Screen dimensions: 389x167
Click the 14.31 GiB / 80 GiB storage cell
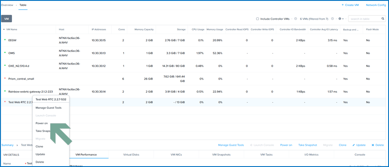pyautogui.click(x=174, y=66)
